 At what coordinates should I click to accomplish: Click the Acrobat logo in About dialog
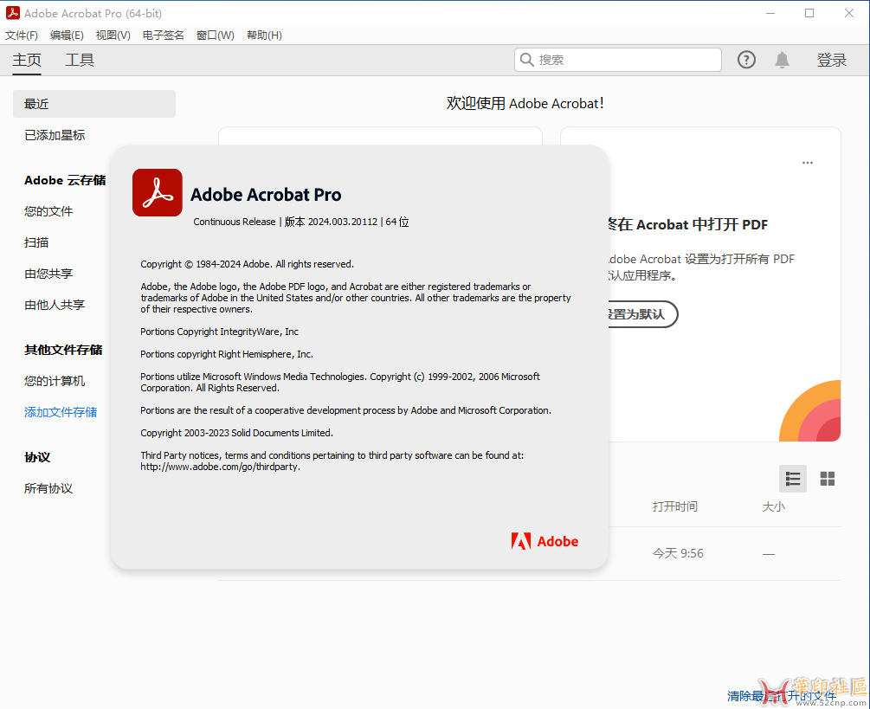tap(157, 192)
